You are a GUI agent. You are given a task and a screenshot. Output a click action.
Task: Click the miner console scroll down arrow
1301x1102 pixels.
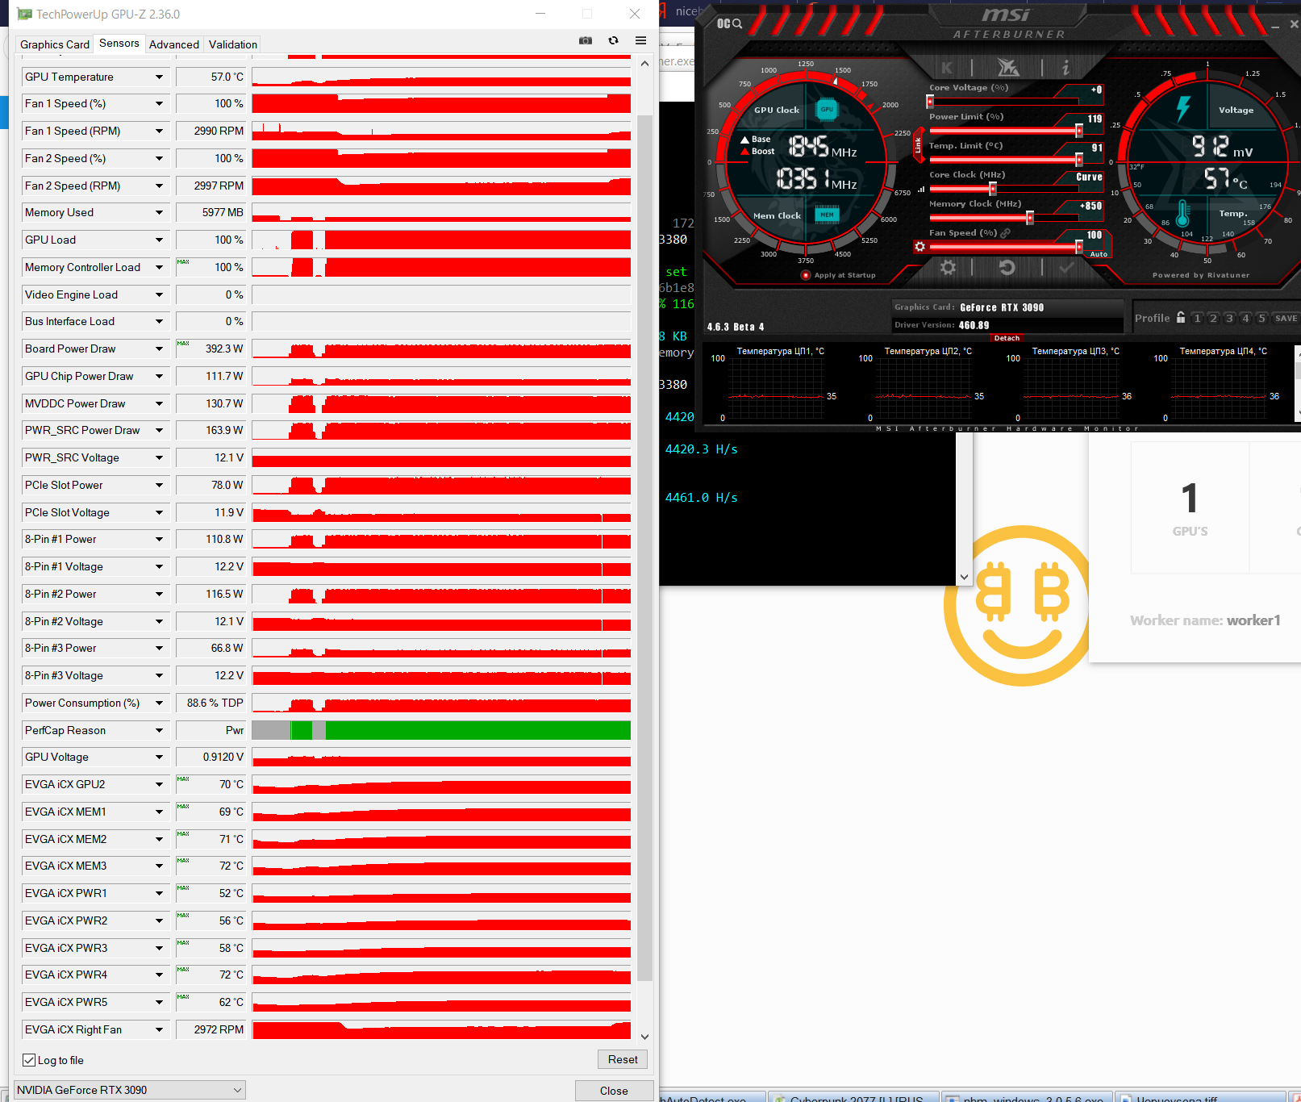tap(964, 577)
